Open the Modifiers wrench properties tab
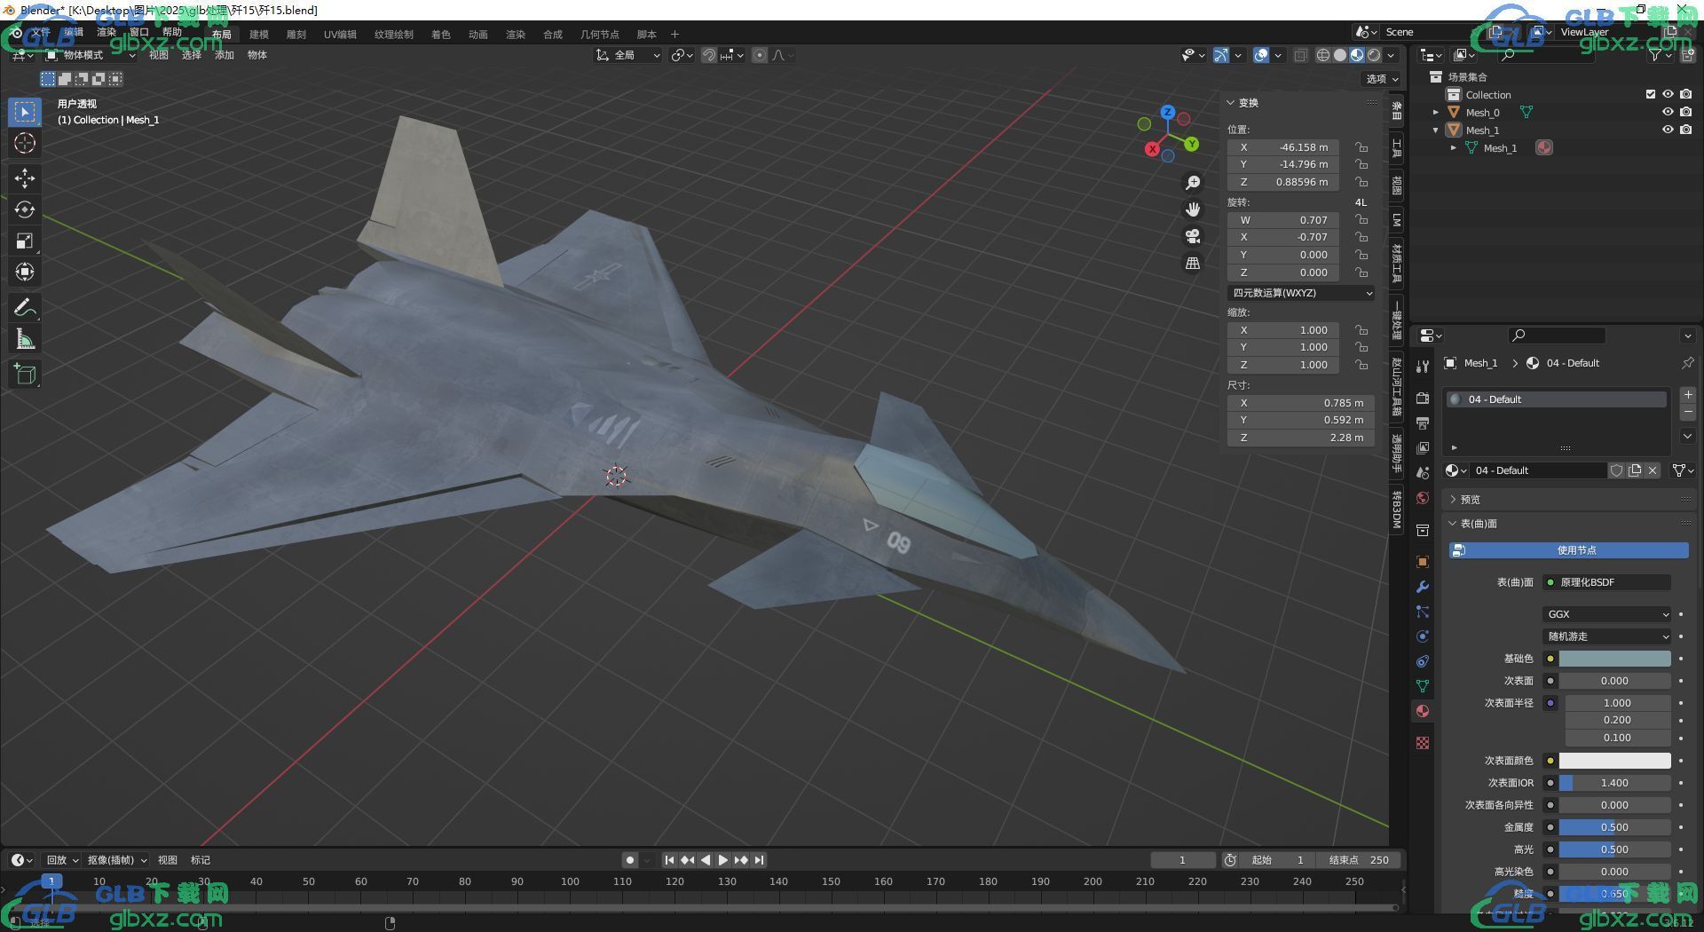 (1423, 587)
